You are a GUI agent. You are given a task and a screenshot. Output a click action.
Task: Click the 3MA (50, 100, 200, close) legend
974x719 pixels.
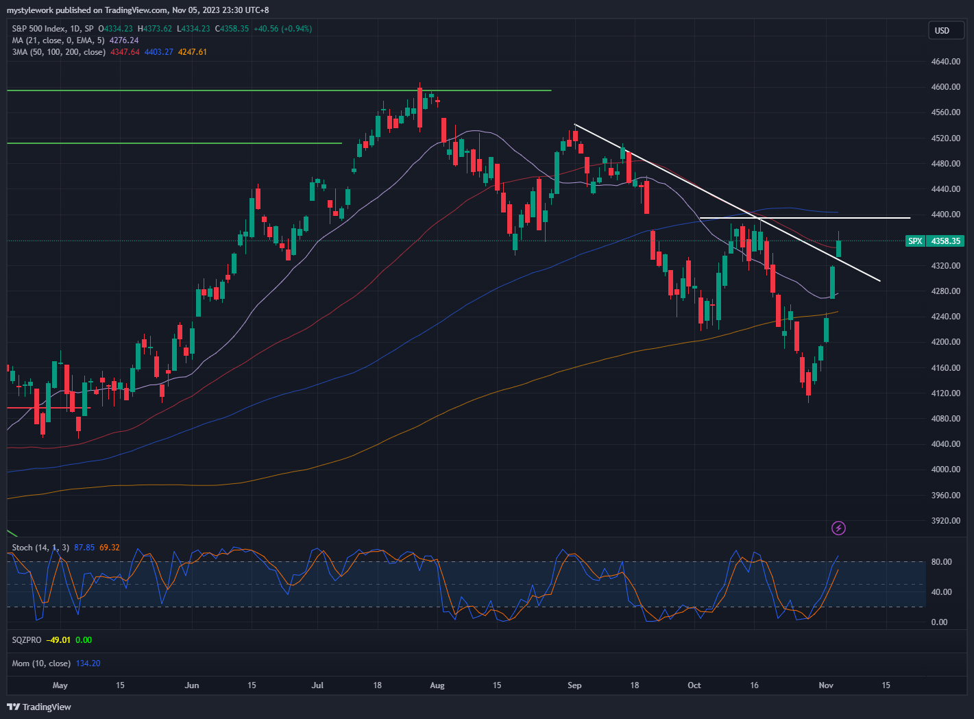coord(58,52)
